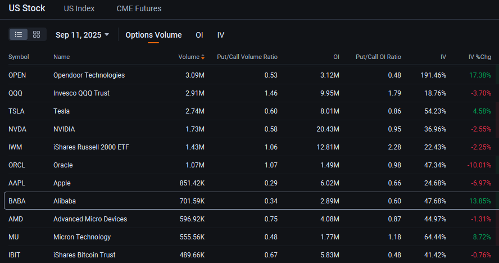Open the ORCL ticker symbol
The image size is (499, 263).
[16, 165]
